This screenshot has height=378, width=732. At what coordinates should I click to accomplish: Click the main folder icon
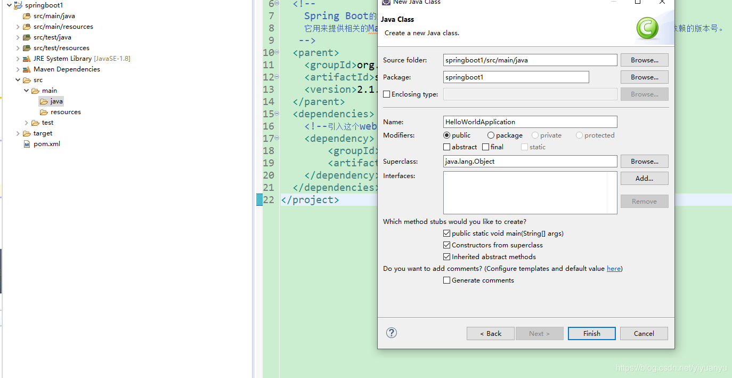coord(35,91)
